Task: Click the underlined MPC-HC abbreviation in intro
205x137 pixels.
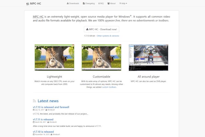Action: 38,17
